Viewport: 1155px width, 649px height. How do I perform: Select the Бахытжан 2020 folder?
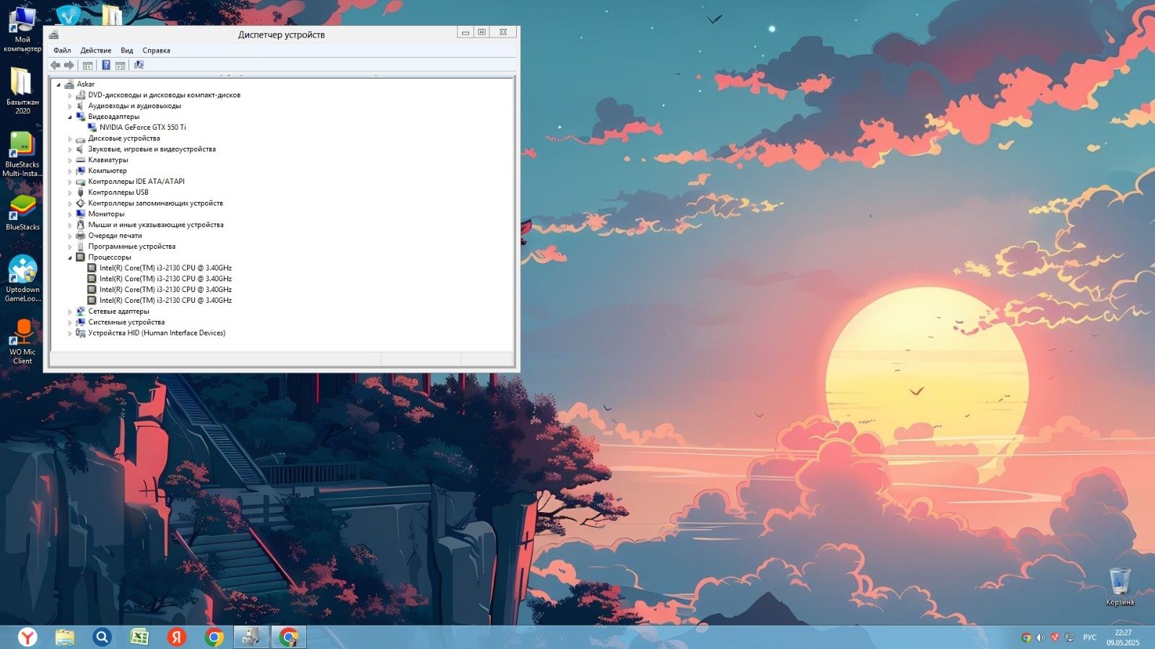(x=22, y=90)
